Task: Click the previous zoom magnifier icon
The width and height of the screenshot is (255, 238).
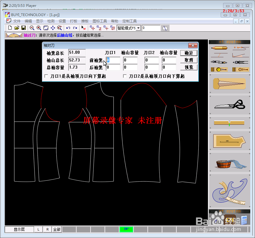Action: coord(60,28)
